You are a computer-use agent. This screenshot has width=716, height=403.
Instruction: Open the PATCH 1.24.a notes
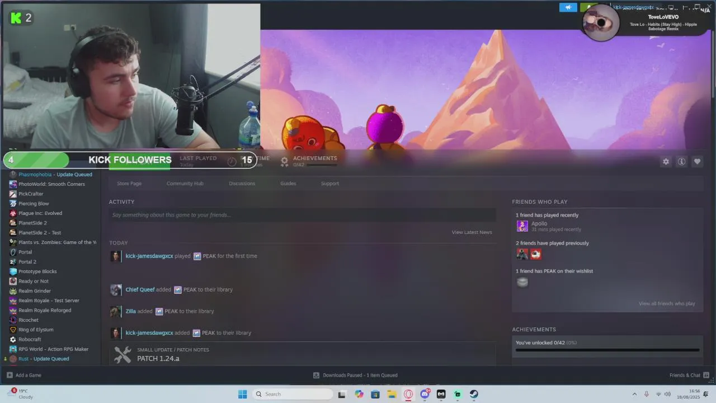pos(158,359)
